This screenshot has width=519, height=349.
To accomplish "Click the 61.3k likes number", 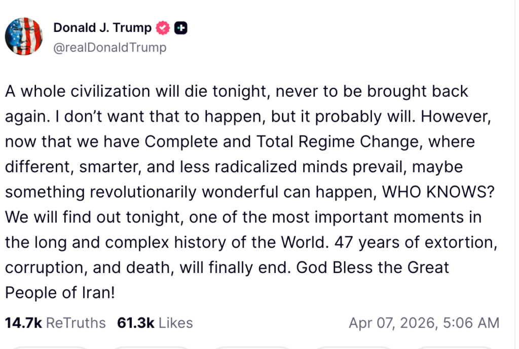I will click(x=135, y=323).
